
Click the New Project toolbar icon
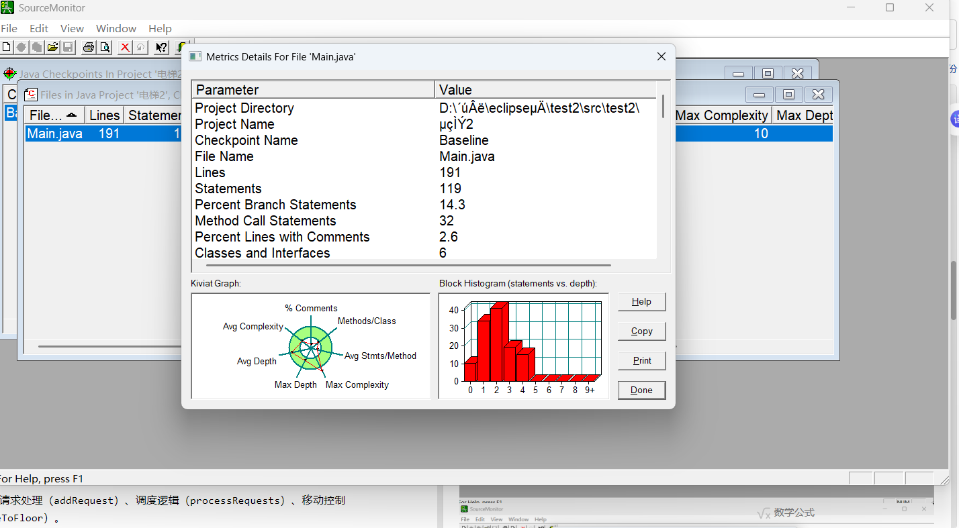(7, 47)
